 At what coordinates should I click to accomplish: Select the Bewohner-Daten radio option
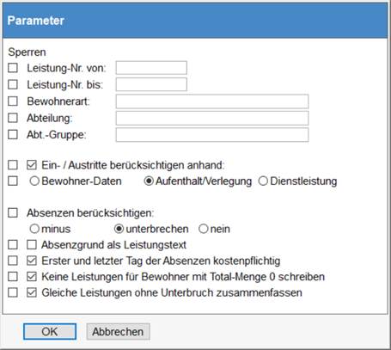34,181
